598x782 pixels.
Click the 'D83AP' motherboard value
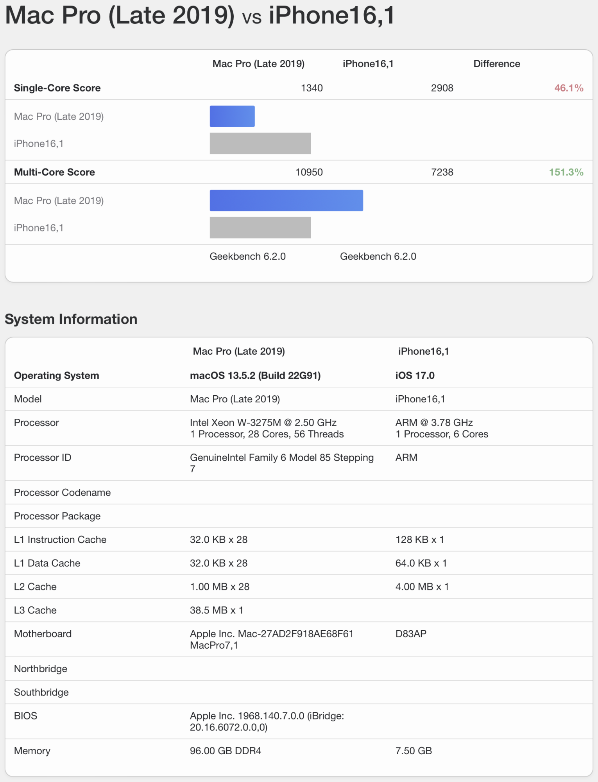[x=411, y=633]
